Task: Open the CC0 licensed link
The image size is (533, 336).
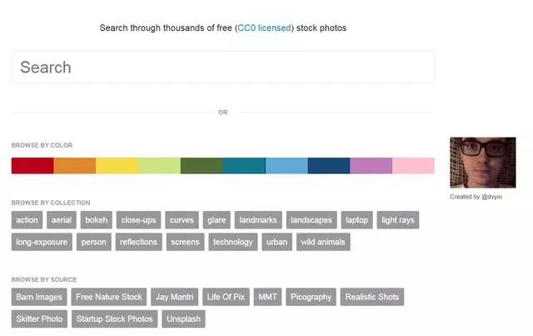Action: pos(263,28)
